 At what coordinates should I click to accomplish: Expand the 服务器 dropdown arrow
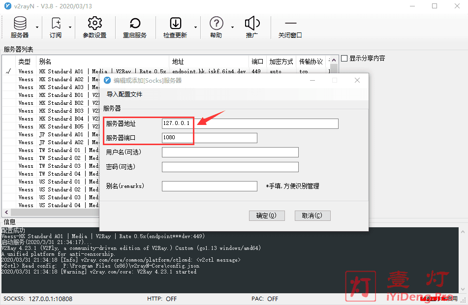click(x=37, y=27)
